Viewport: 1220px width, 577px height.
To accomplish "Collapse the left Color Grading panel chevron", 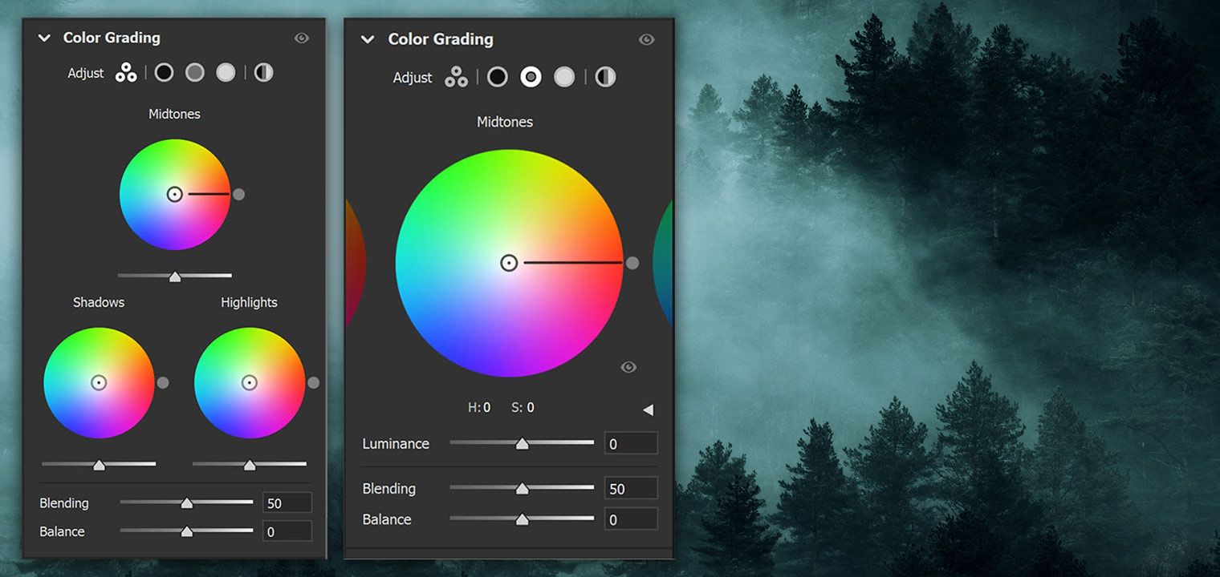I will (x=44, y=37).
